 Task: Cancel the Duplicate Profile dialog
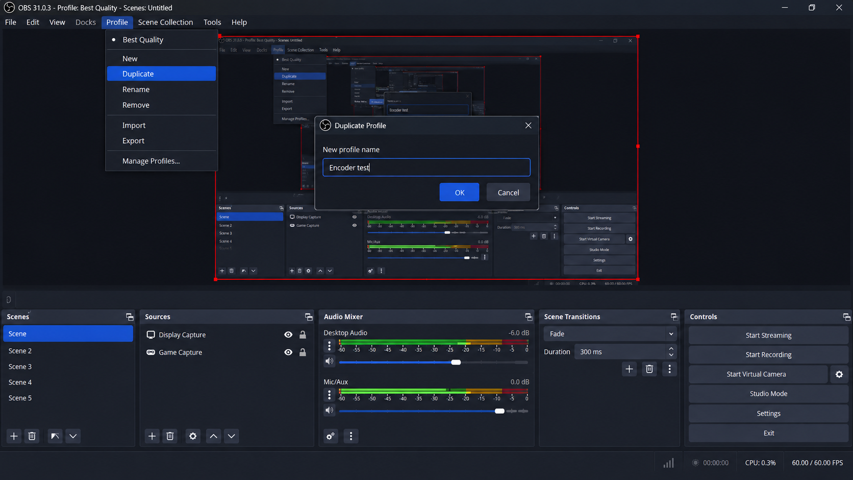click(508, 193)
